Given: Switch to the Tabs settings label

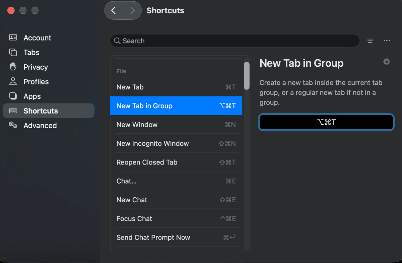Looking at the screenshot, I should pos(31,53).
